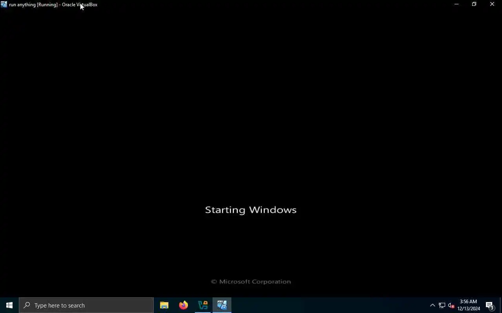Click the muted volume tray icon
Image resolution: width=502 pixels, height=313 pixels.
451,305
